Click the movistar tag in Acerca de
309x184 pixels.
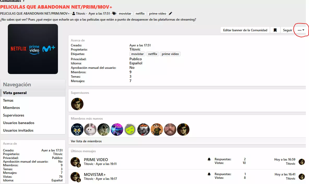137,54
